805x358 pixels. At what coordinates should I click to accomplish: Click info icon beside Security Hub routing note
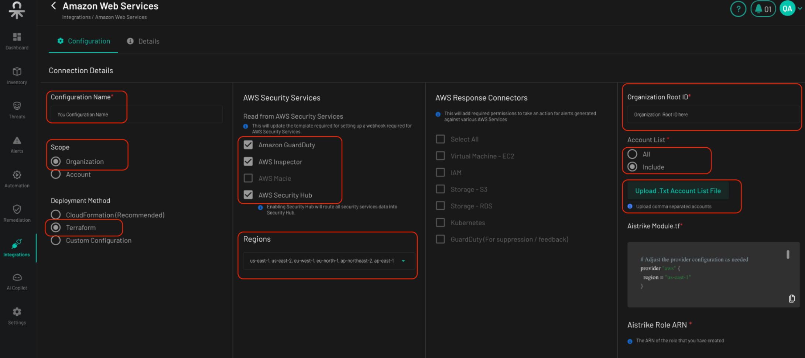[260, 207]
